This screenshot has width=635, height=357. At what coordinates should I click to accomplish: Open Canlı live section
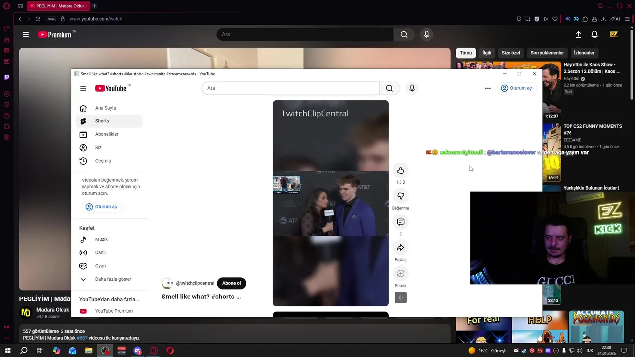coord(109,253)
